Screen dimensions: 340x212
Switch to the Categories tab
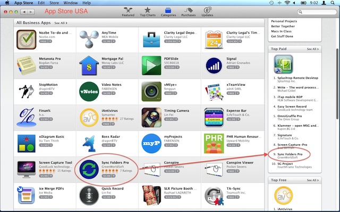click(x=168, y=12)
